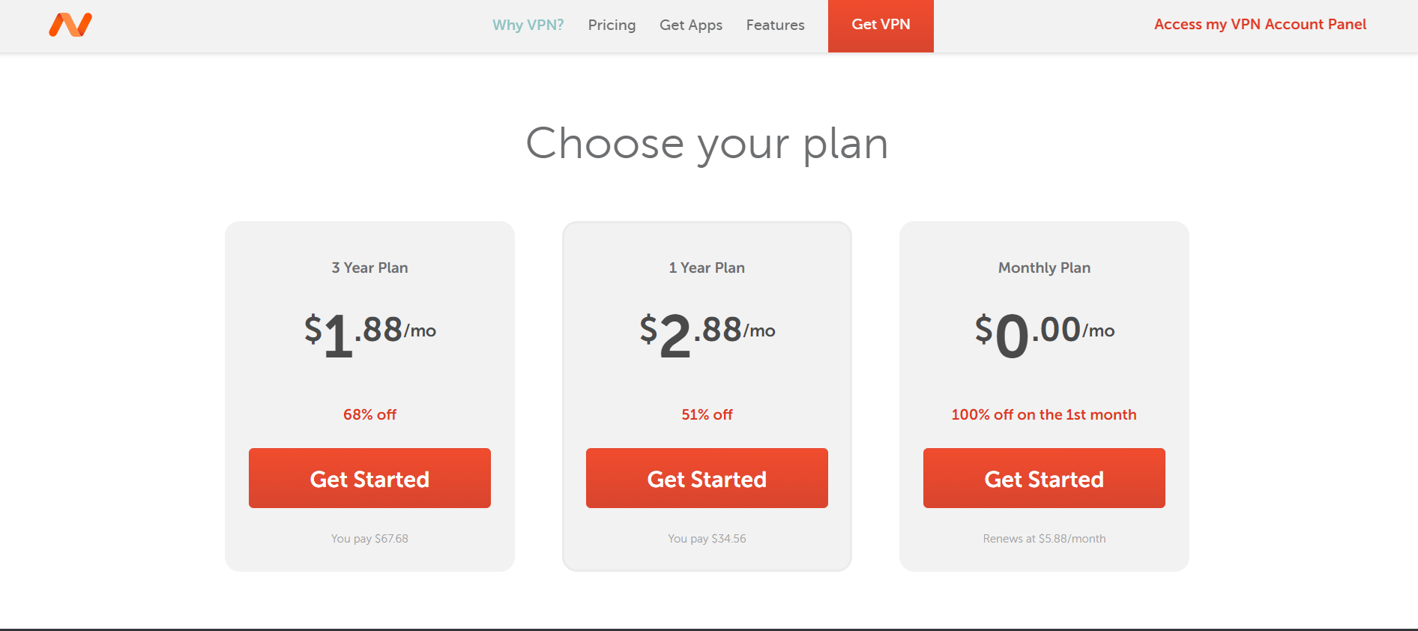The image size is (1418, 631).
Task: Open Access my VPN Account Panel link
Action: 1260,24
